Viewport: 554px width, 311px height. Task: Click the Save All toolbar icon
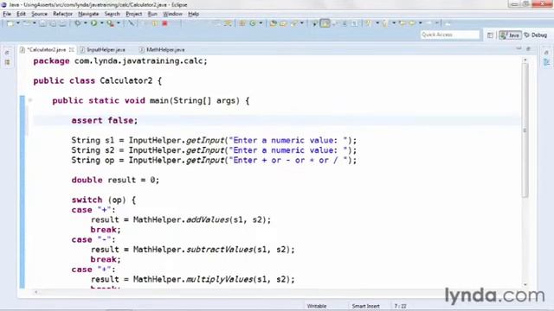[53, 23]
